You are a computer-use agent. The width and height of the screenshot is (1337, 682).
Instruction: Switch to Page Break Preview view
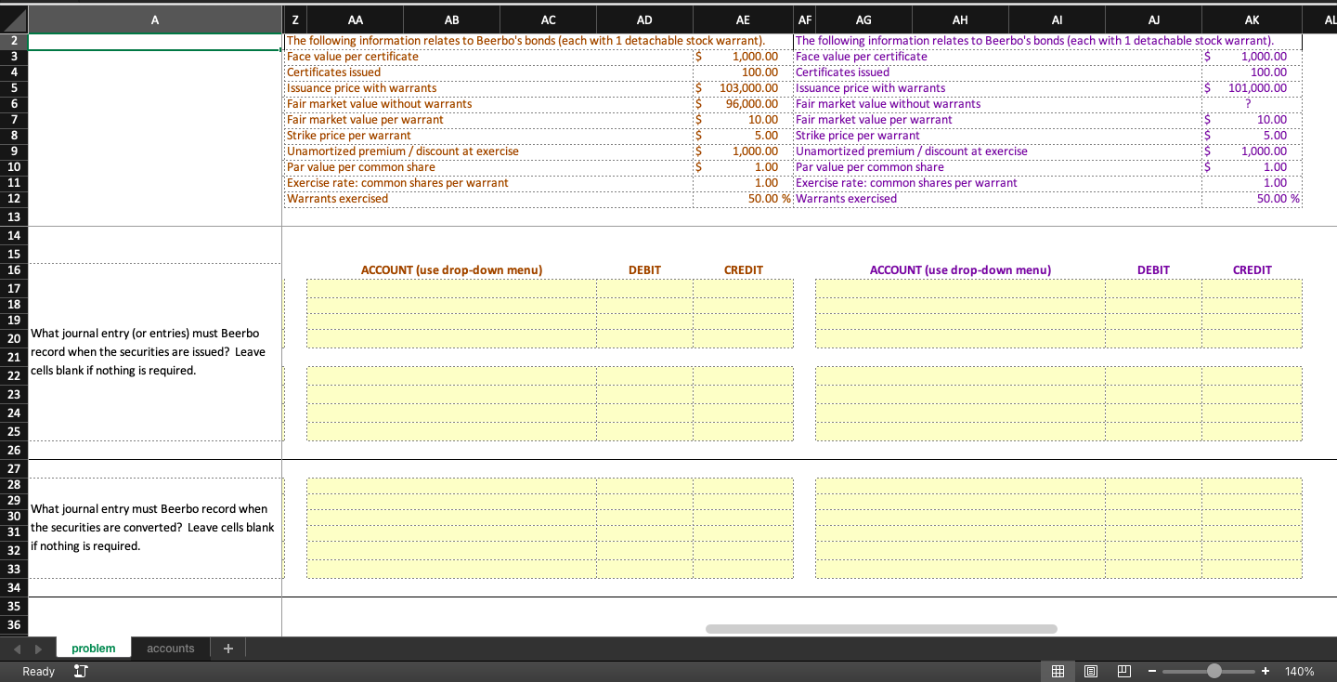coord(1123,671)
